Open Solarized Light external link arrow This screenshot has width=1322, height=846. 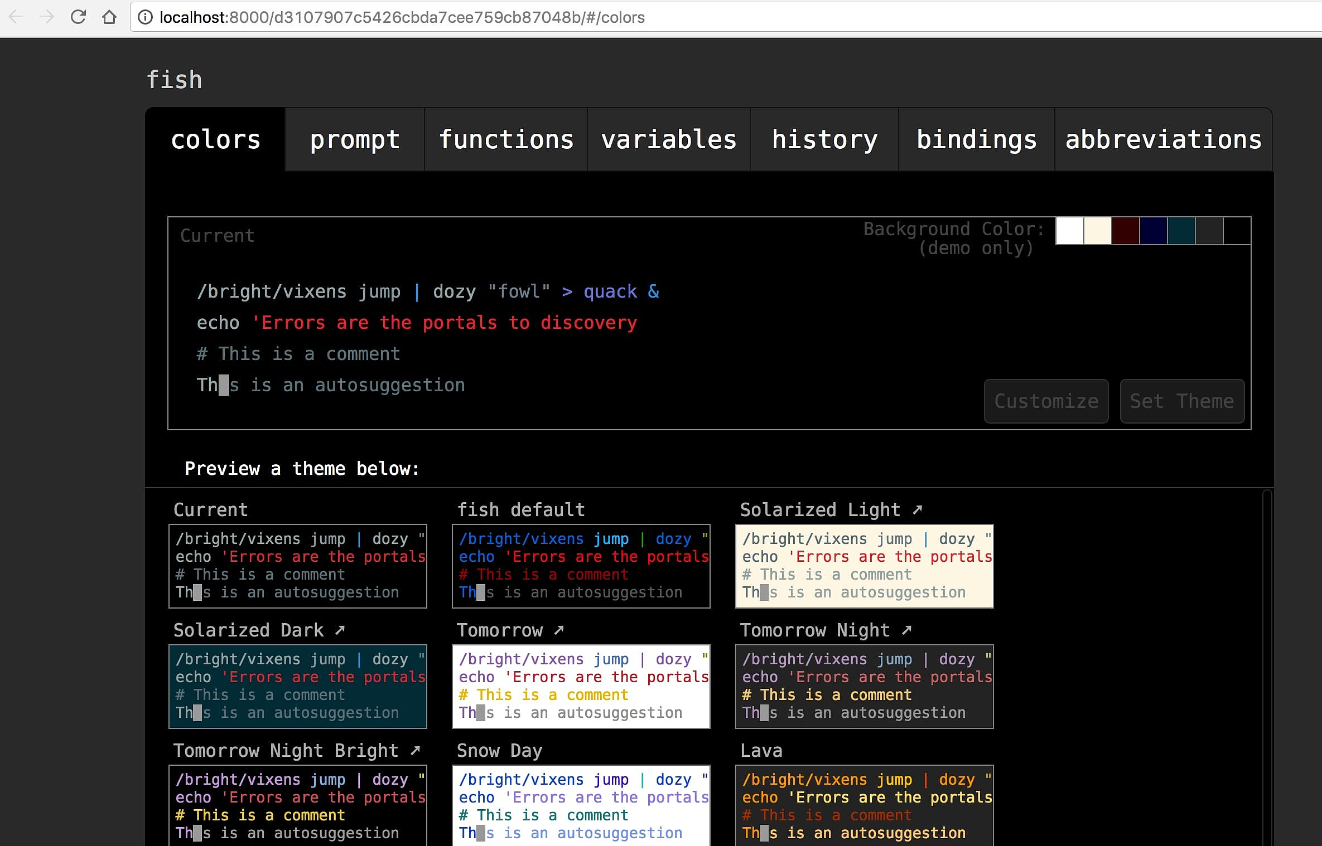[x=918, y=509]
